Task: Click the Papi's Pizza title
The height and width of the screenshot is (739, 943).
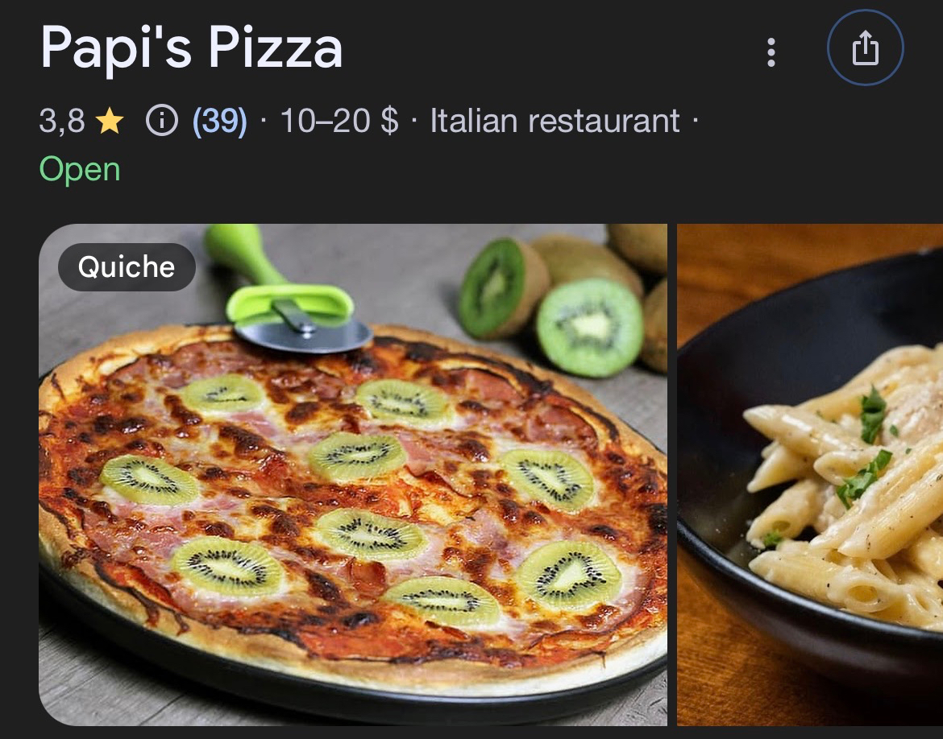Action: (191, 48)
